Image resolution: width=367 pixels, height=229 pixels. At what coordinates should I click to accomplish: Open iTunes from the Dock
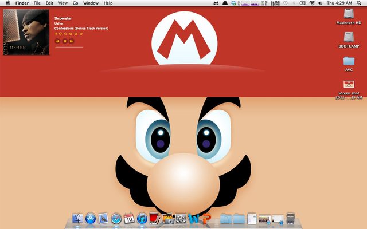coord(142,219)
